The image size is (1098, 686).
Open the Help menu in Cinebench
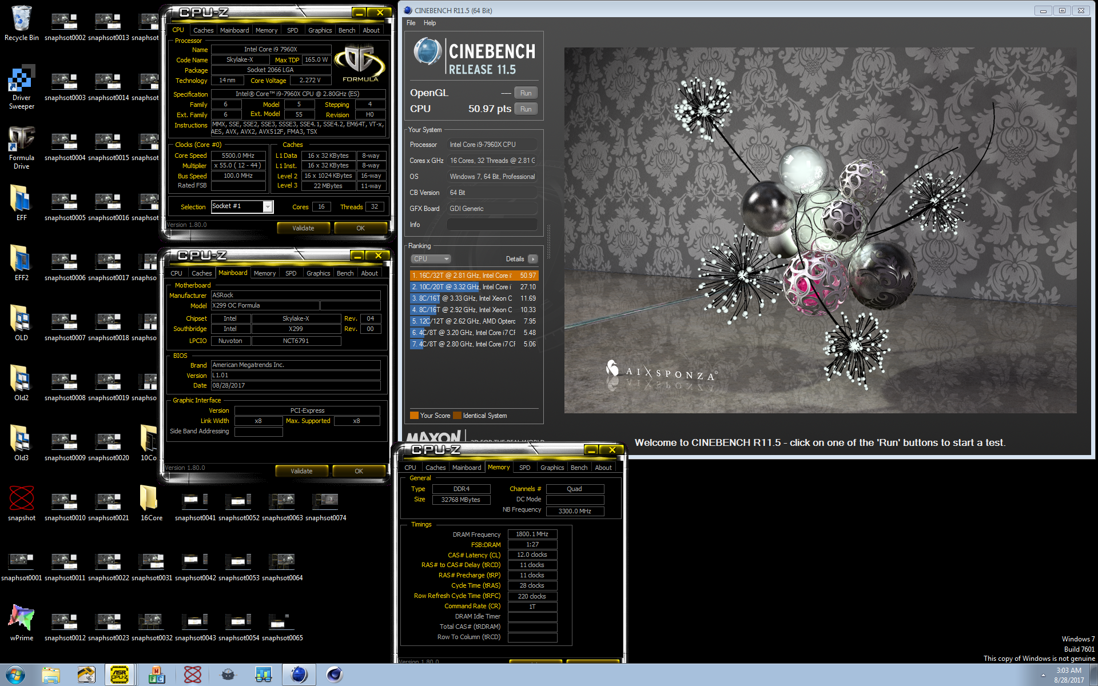[429, 23]
